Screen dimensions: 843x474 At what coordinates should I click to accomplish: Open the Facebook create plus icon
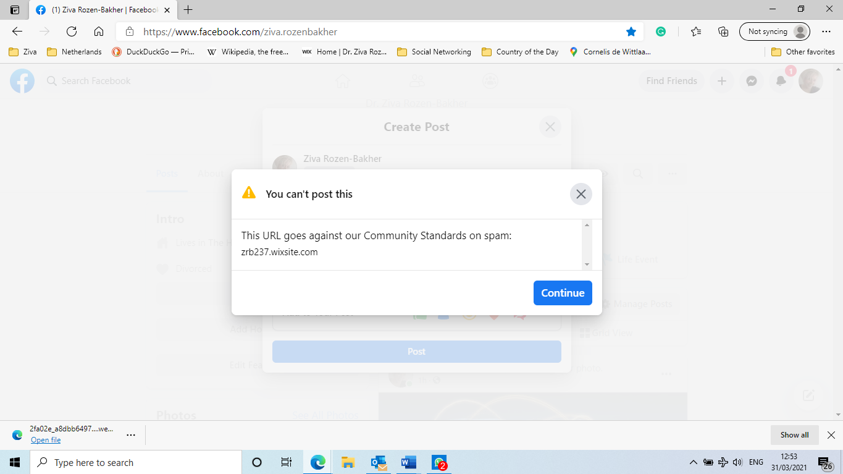[721, 81]
